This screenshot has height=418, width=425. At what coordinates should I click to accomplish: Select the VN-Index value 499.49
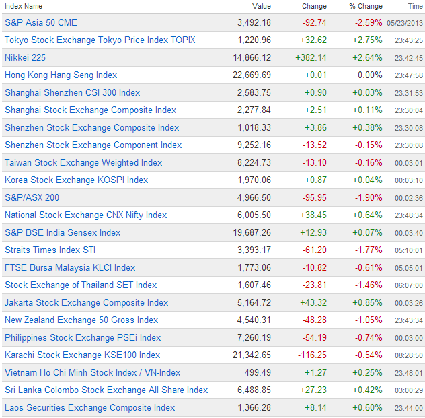coord(258,372)
